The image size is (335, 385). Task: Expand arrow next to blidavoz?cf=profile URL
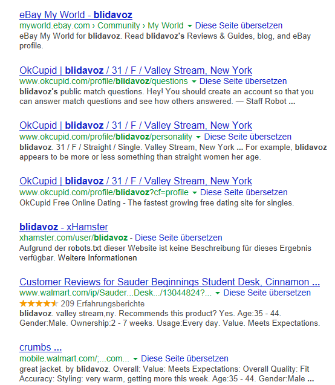tap(195, 193)
